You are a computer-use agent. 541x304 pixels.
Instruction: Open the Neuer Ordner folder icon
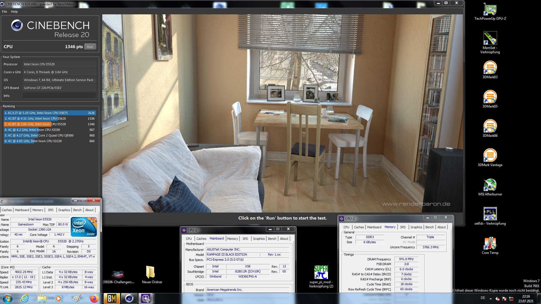click(x=152, y=274)
